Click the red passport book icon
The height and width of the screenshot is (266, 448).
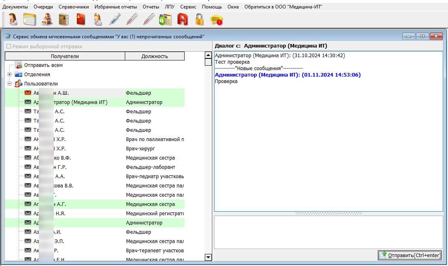(x=81, y=20)
